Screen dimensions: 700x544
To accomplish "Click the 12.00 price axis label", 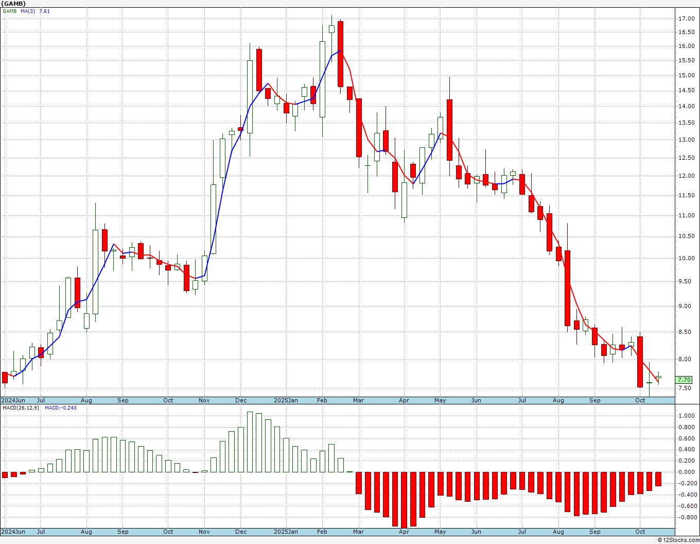I will coord(686,176).
